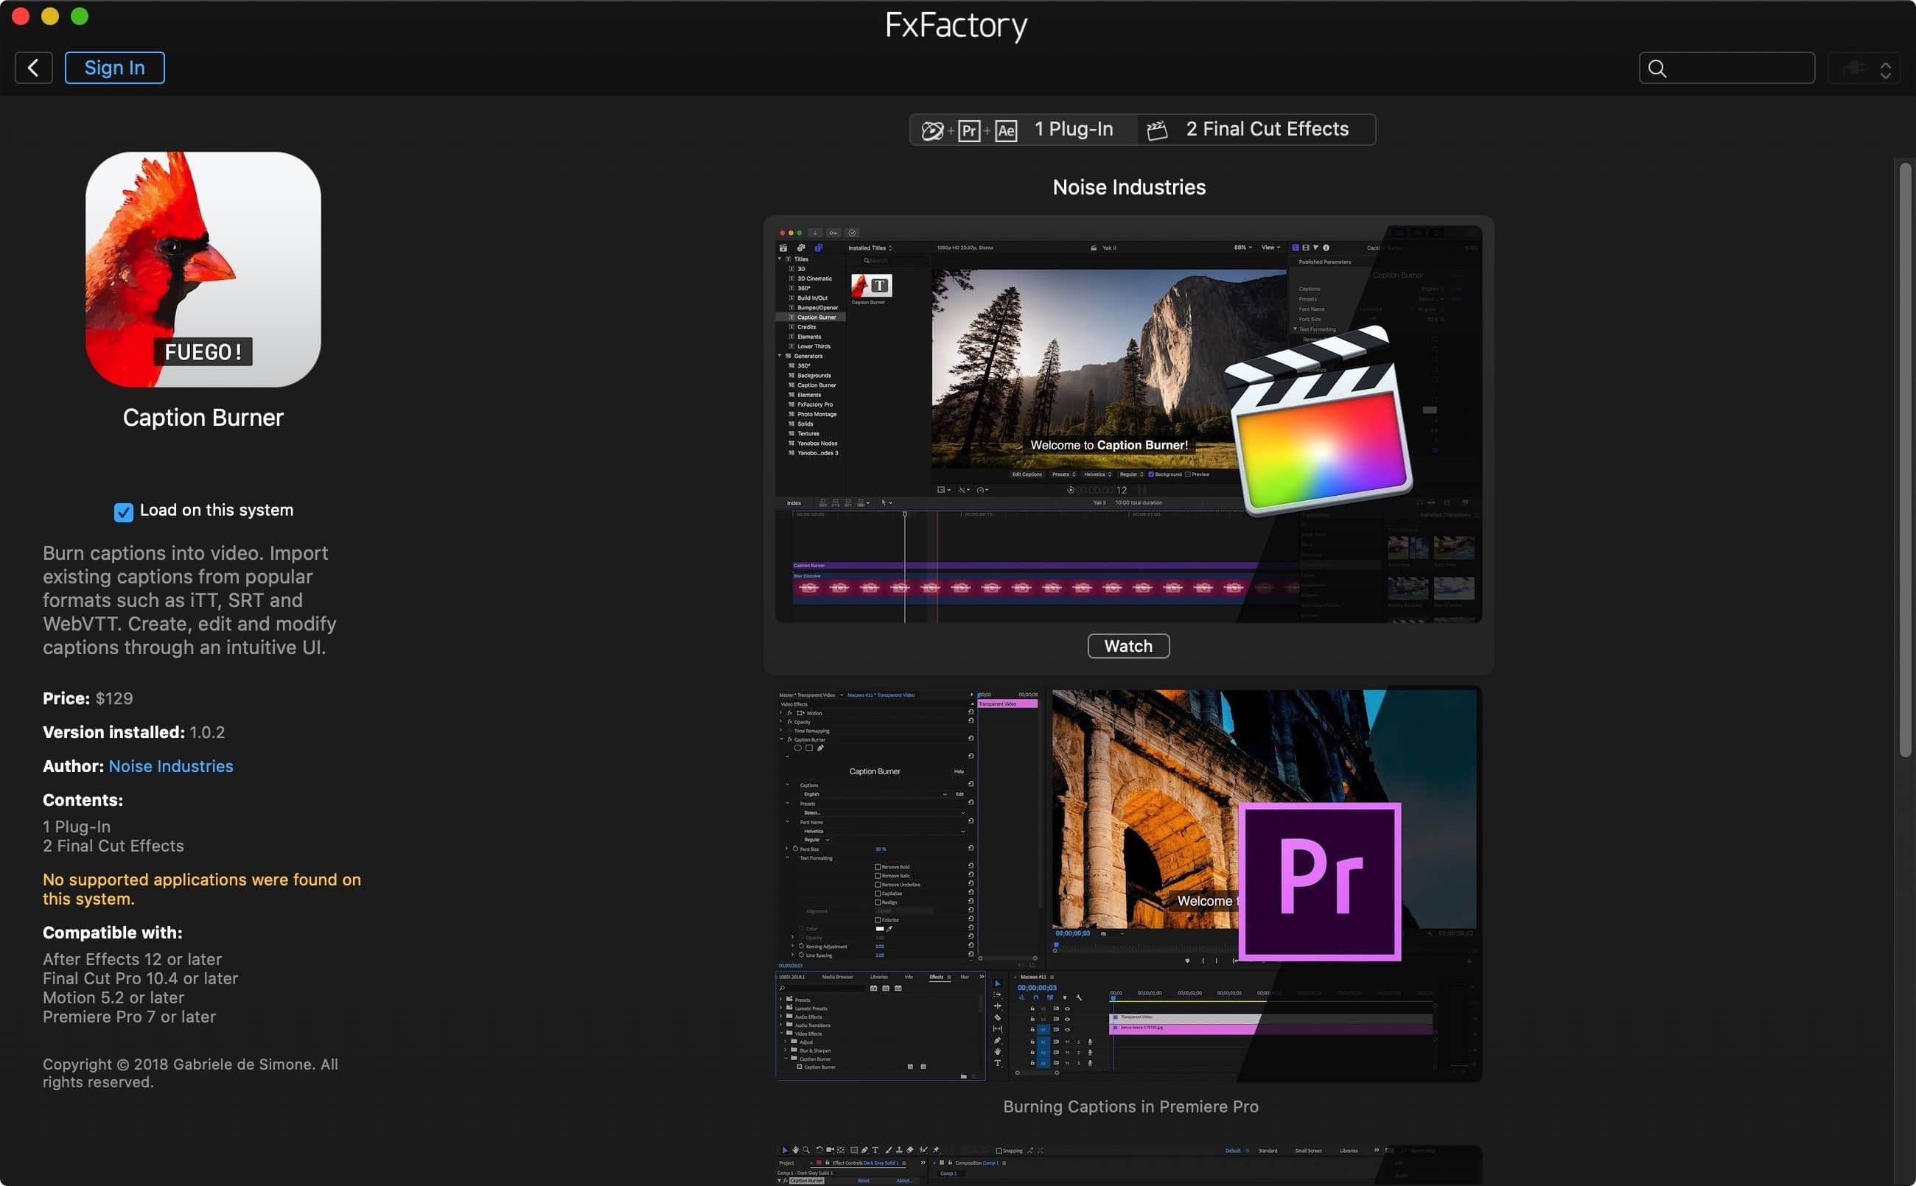The image size is (1916, 1186).
Task: Switch to the '2 Final Cut Effects' tab
Action: (1266, 130)
